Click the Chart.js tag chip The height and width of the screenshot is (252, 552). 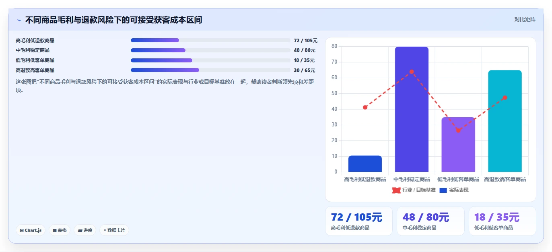tap(31, 230)
